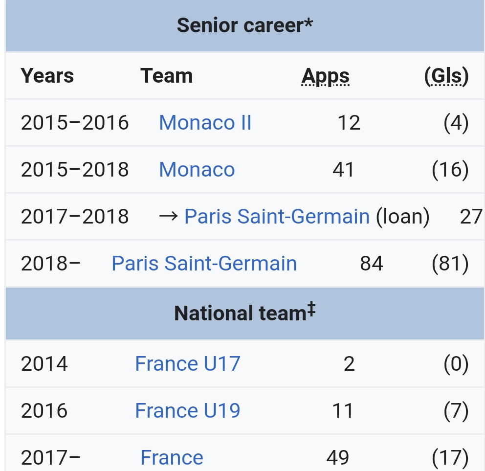Click the National team section header
Screen dimensions: 485x471
[x=244, y=312]
